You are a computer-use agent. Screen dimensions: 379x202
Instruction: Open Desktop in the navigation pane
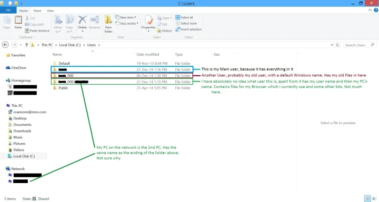tap(17, 118)
